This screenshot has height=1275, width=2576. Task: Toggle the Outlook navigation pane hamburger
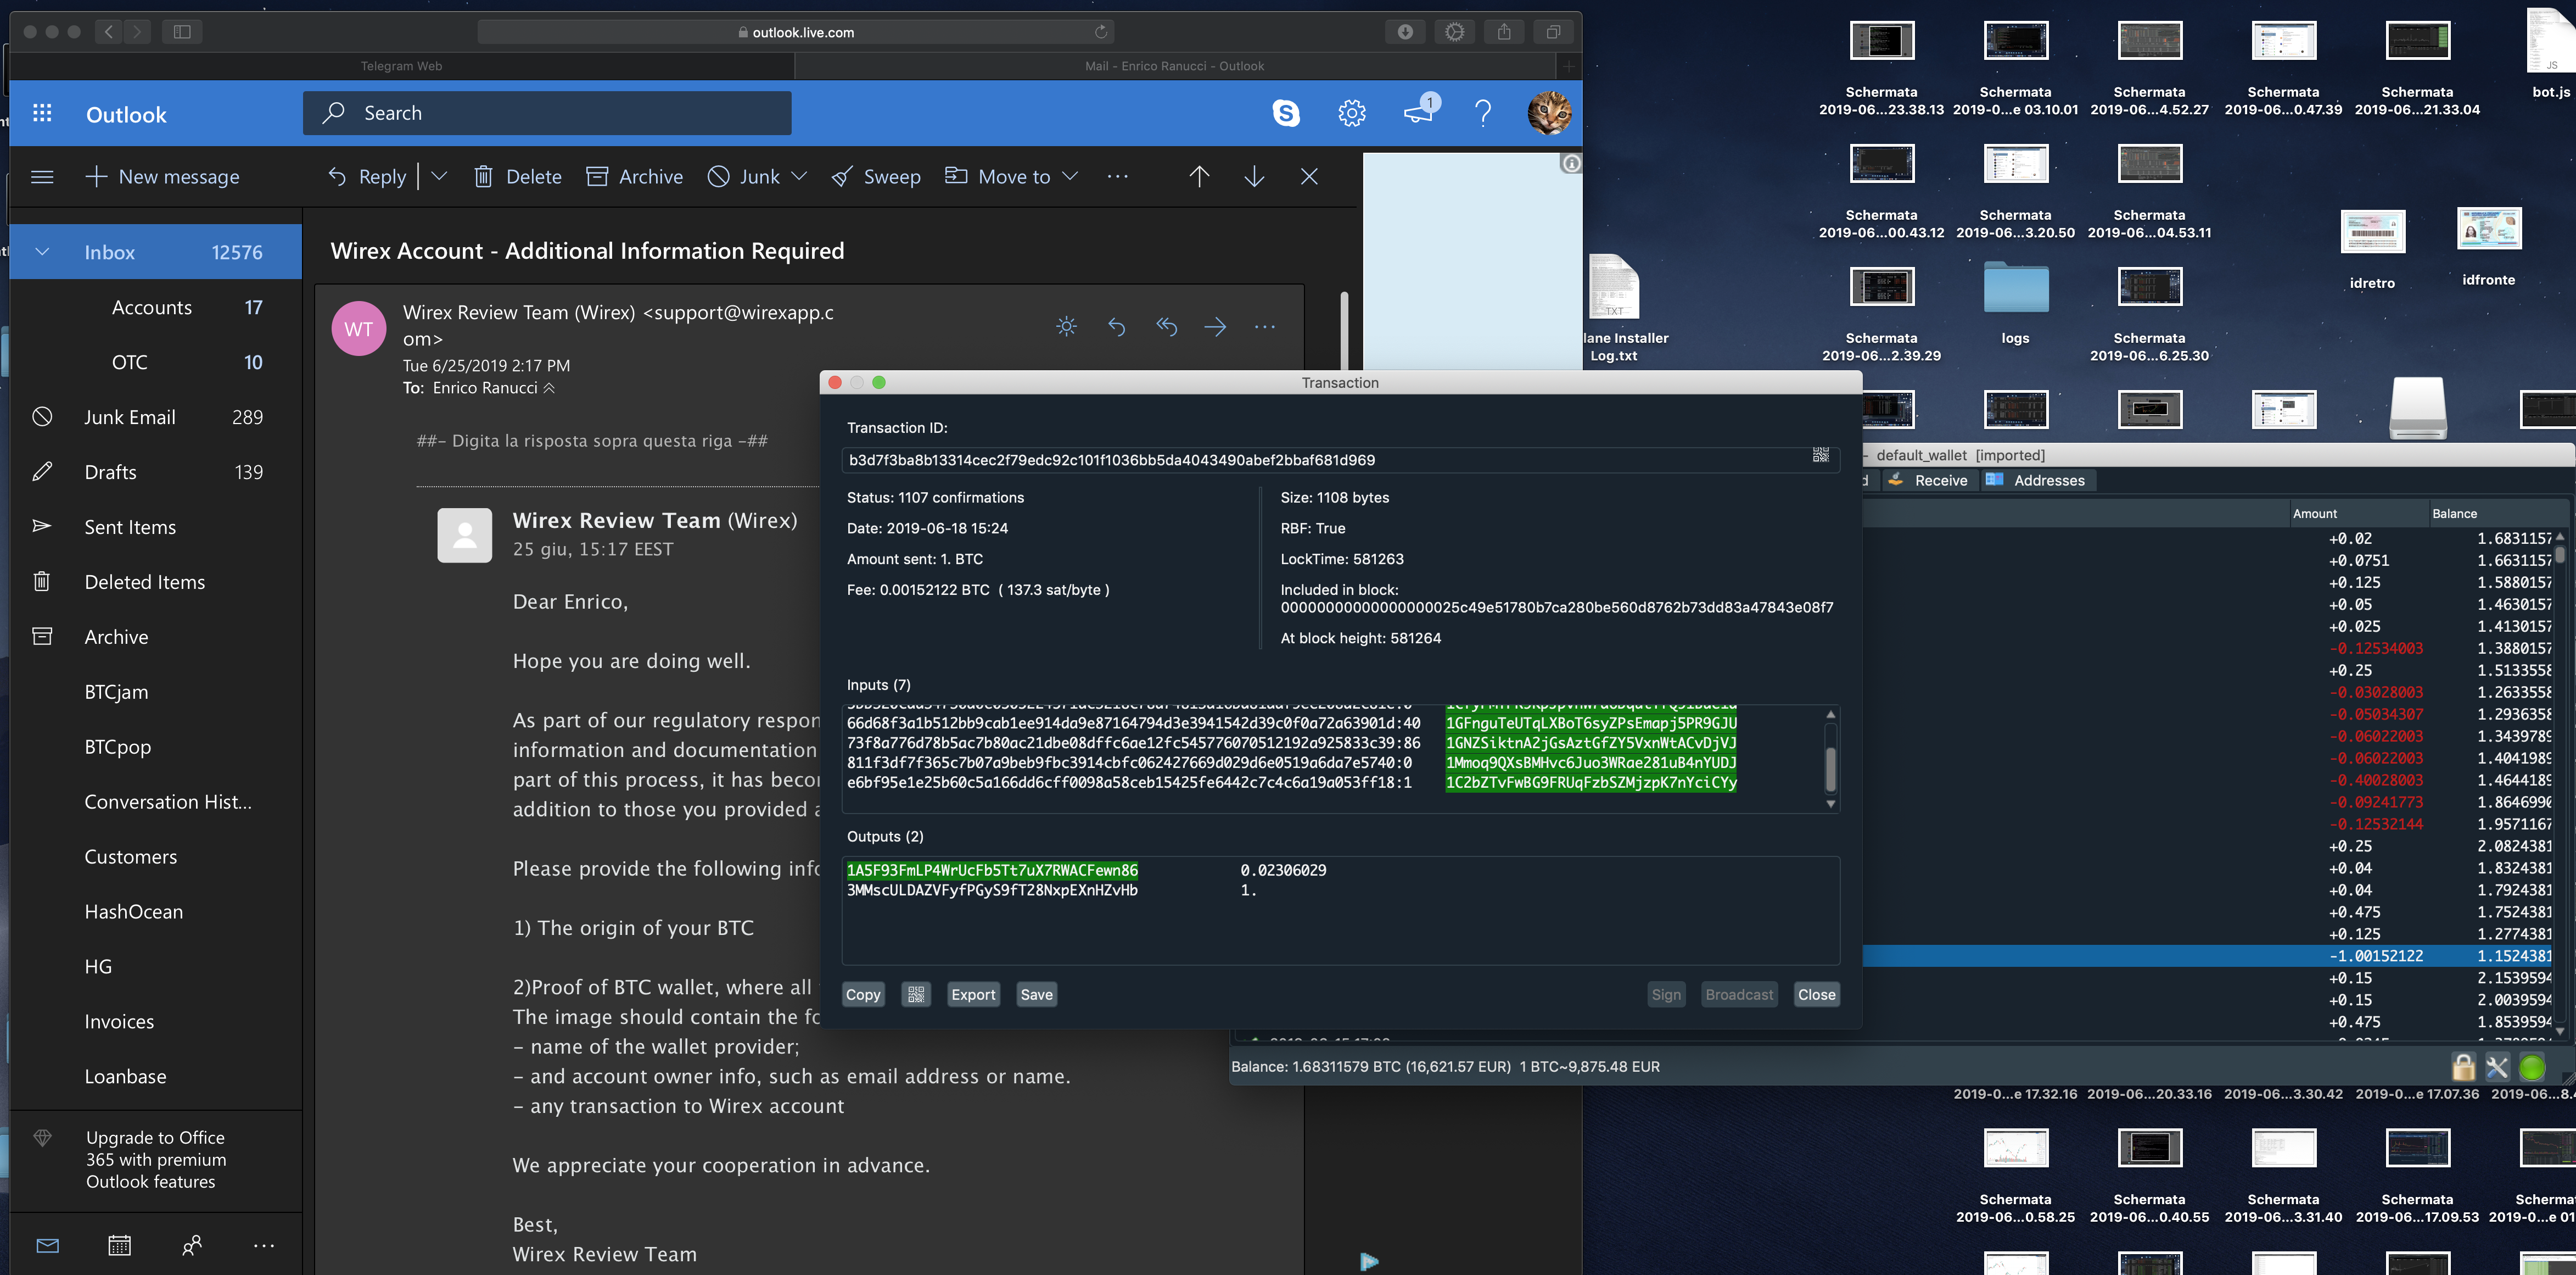tap(42, 177)
